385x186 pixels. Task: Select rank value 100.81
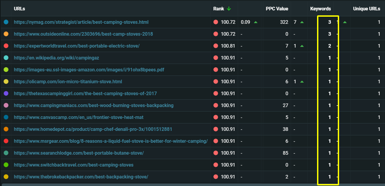coord(228,46)
